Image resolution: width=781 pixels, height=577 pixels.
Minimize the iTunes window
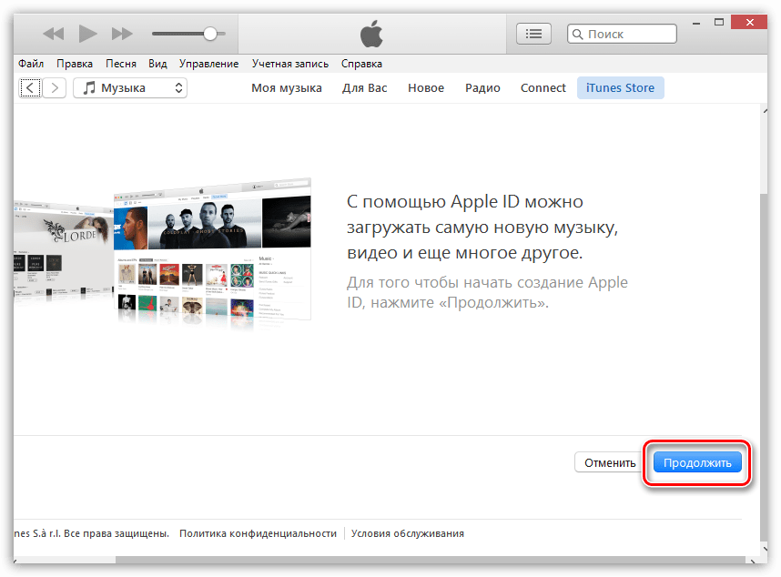point(696,24)
